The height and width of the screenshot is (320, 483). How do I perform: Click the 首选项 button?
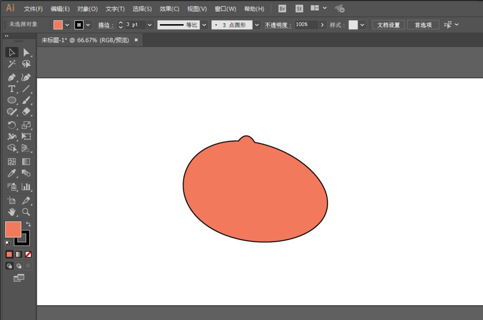[x=423, y=25]
